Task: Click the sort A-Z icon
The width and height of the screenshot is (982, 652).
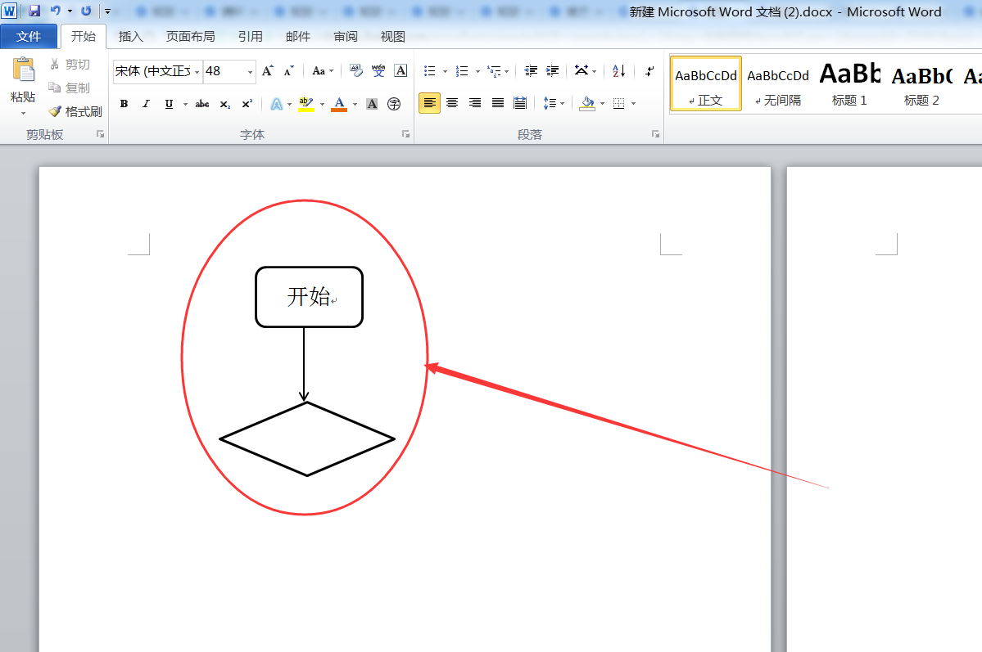Action: (618, 71)
